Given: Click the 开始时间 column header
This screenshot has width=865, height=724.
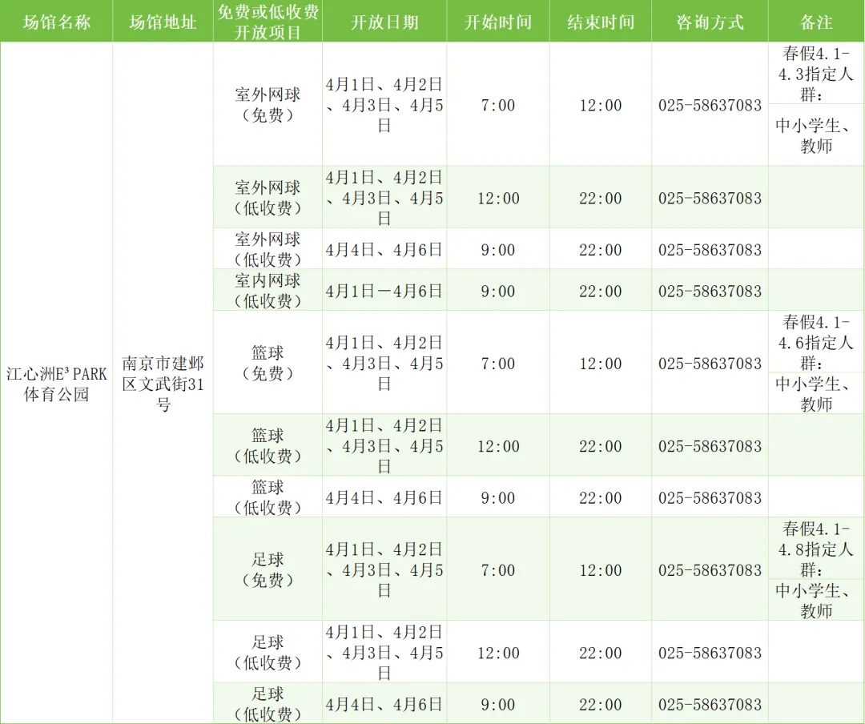Looking at the screenshot, I should point(498,22).
